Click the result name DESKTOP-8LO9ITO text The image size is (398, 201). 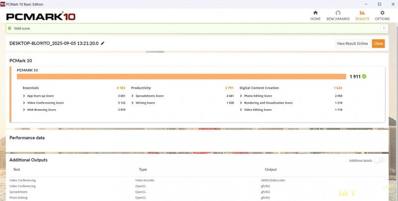point(54,43)
